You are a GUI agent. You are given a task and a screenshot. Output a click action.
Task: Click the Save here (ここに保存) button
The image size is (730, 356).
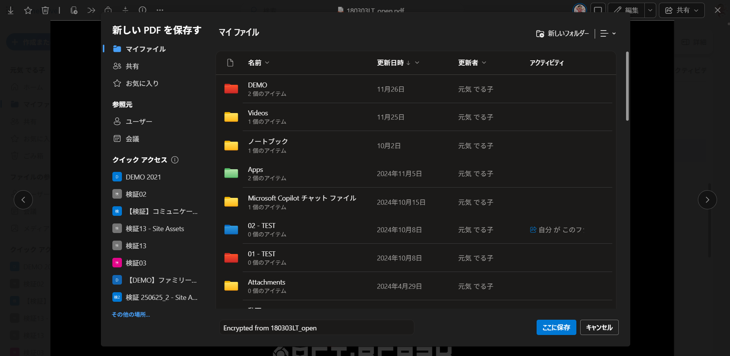556,327
